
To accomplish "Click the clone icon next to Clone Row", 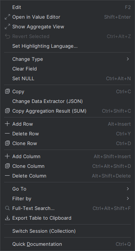I will [x=7, y=143].
